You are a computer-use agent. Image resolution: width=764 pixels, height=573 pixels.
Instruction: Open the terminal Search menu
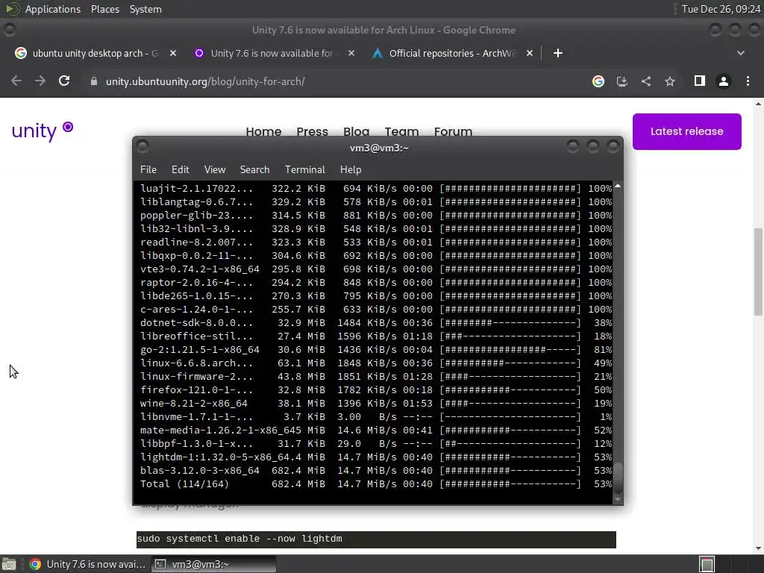click(x=254, y=169)
